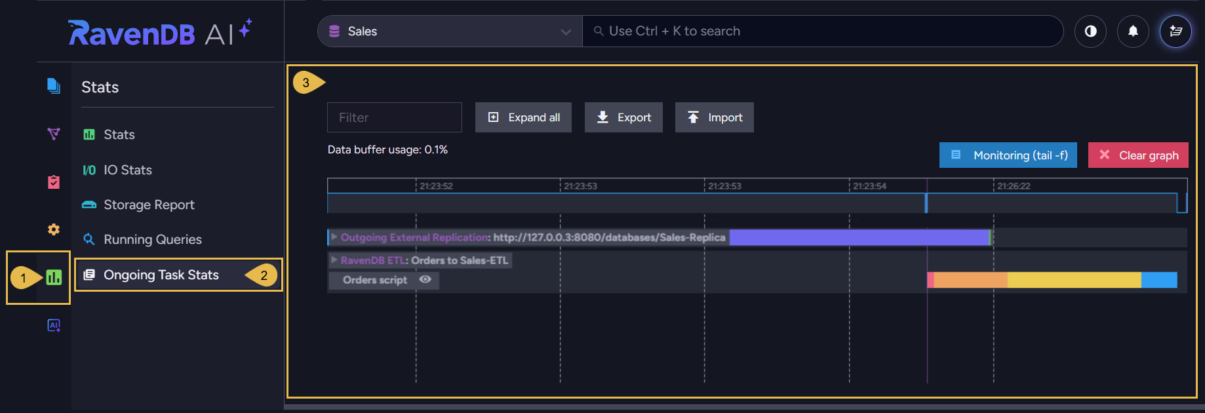Click the 21:26:22 time marker
The image size is (1205, 413).
[x=1014, y=186]
